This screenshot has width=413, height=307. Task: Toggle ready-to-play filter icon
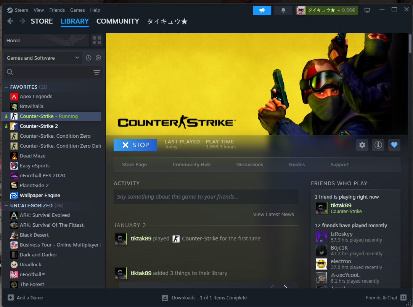coord(98,58)
